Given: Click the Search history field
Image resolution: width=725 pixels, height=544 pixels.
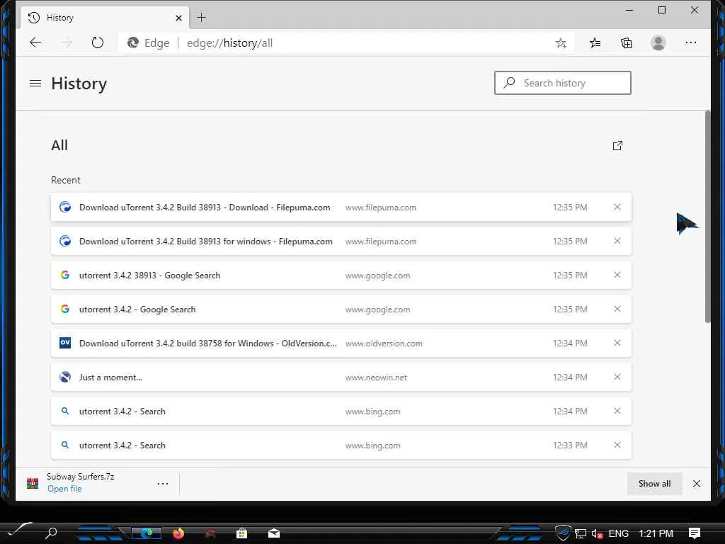Looking at the screenshot, I should tap(563, 83).
